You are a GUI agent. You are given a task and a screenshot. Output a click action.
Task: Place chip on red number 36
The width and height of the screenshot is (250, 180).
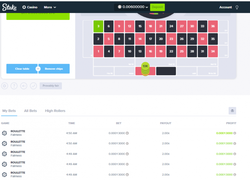point(213,26)
